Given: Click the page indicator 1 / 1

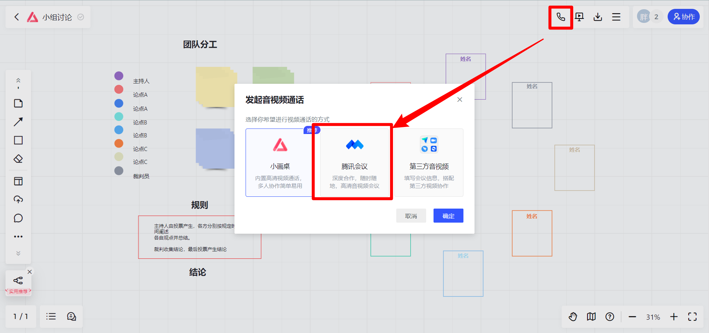Looking at the screenshot, I should pos(21,316).
